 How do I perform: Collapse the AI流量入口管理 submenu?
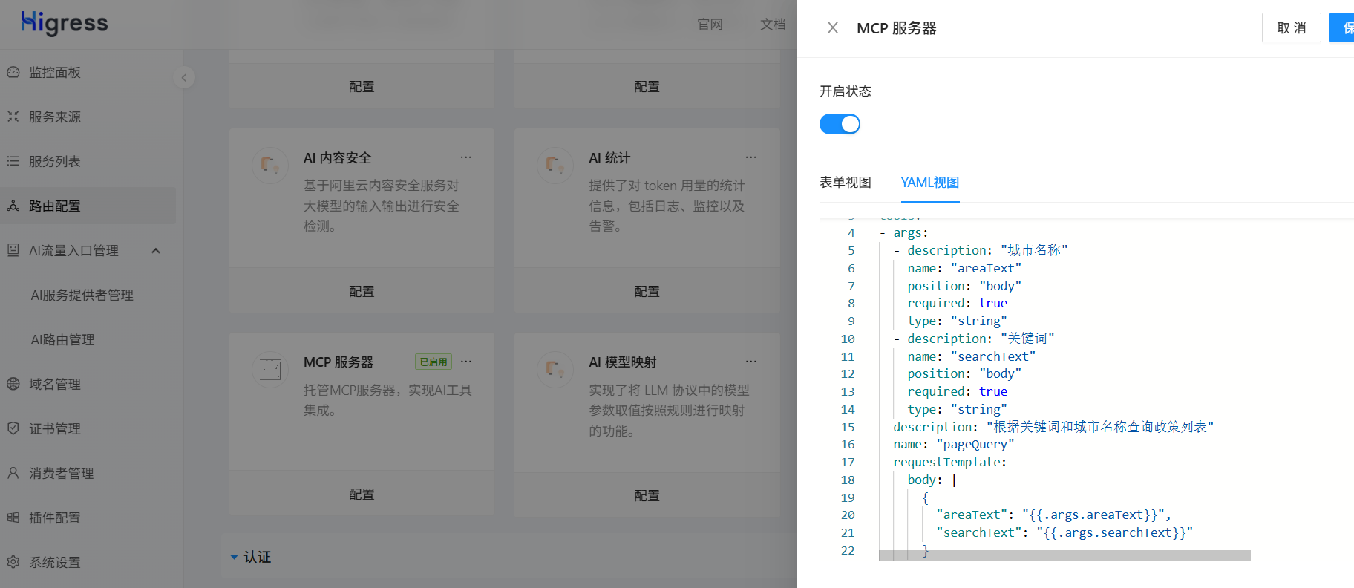pos(156,251)
